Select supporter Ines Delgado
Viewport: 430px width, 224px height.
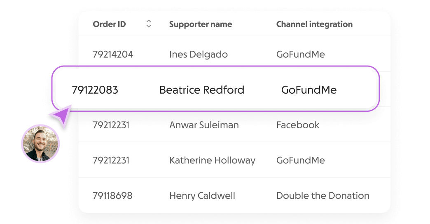[199, 54]
